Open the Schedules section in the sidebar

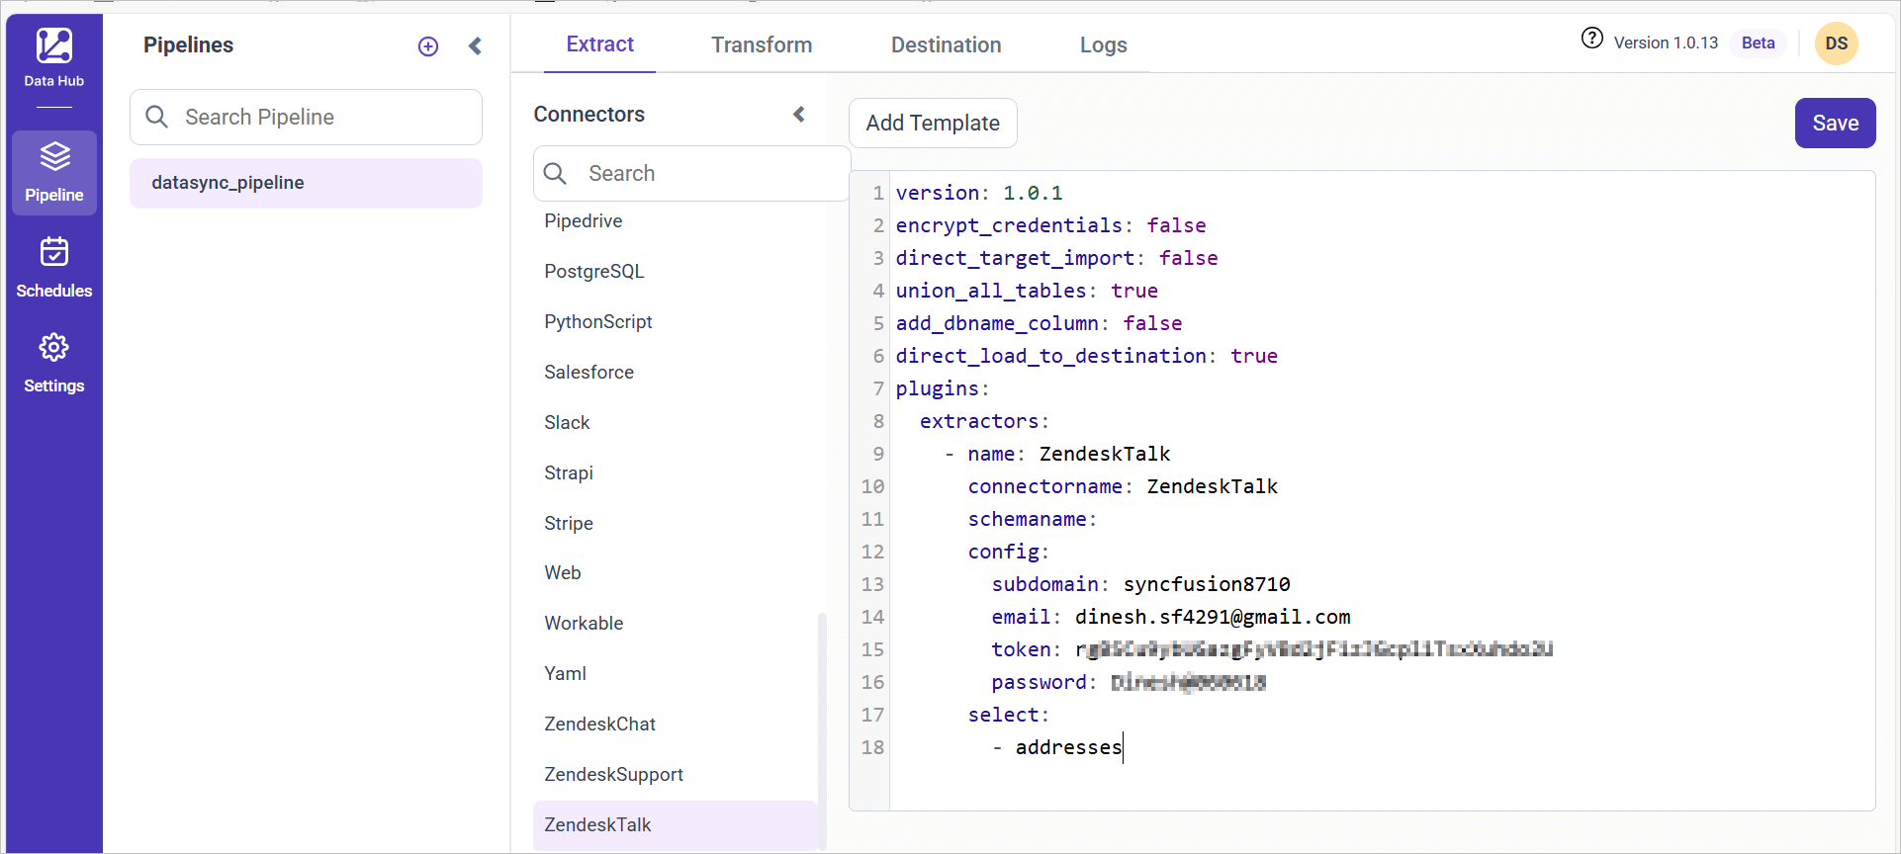(x=54, y=267)
